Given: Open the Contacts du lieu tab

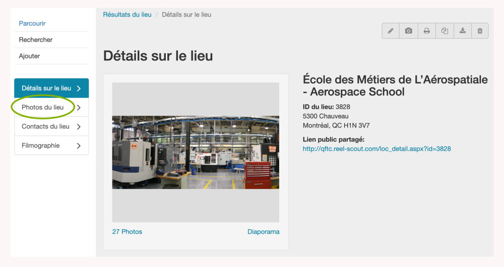Looking at the screenshot, I should [x=51, y=126].
